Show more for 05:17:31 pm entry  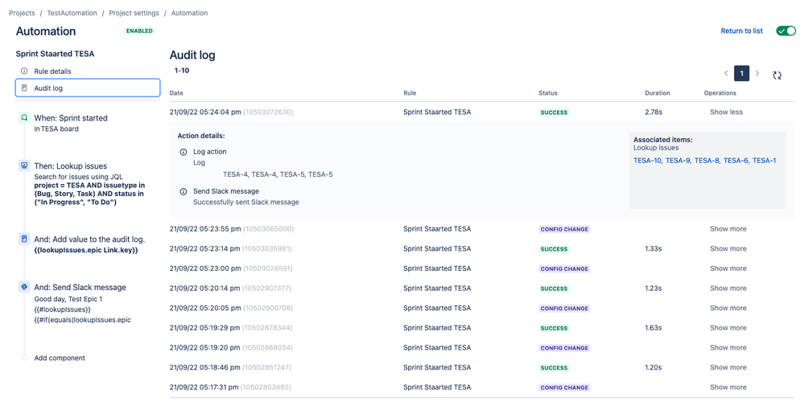pos(728,387)
